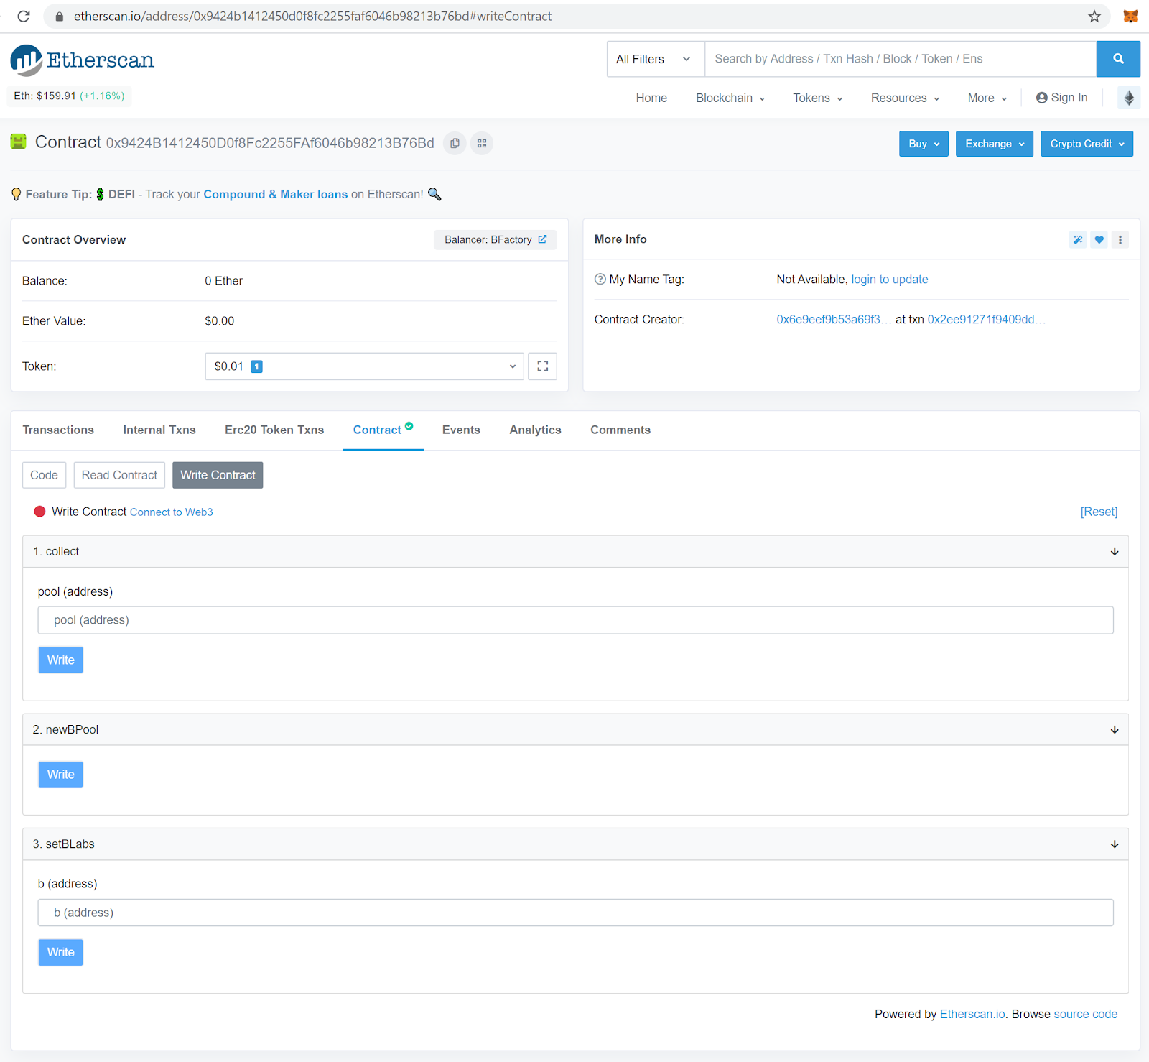
Task: Open the Token $0.01 holdings dropdown
Action: pos(364,366)
